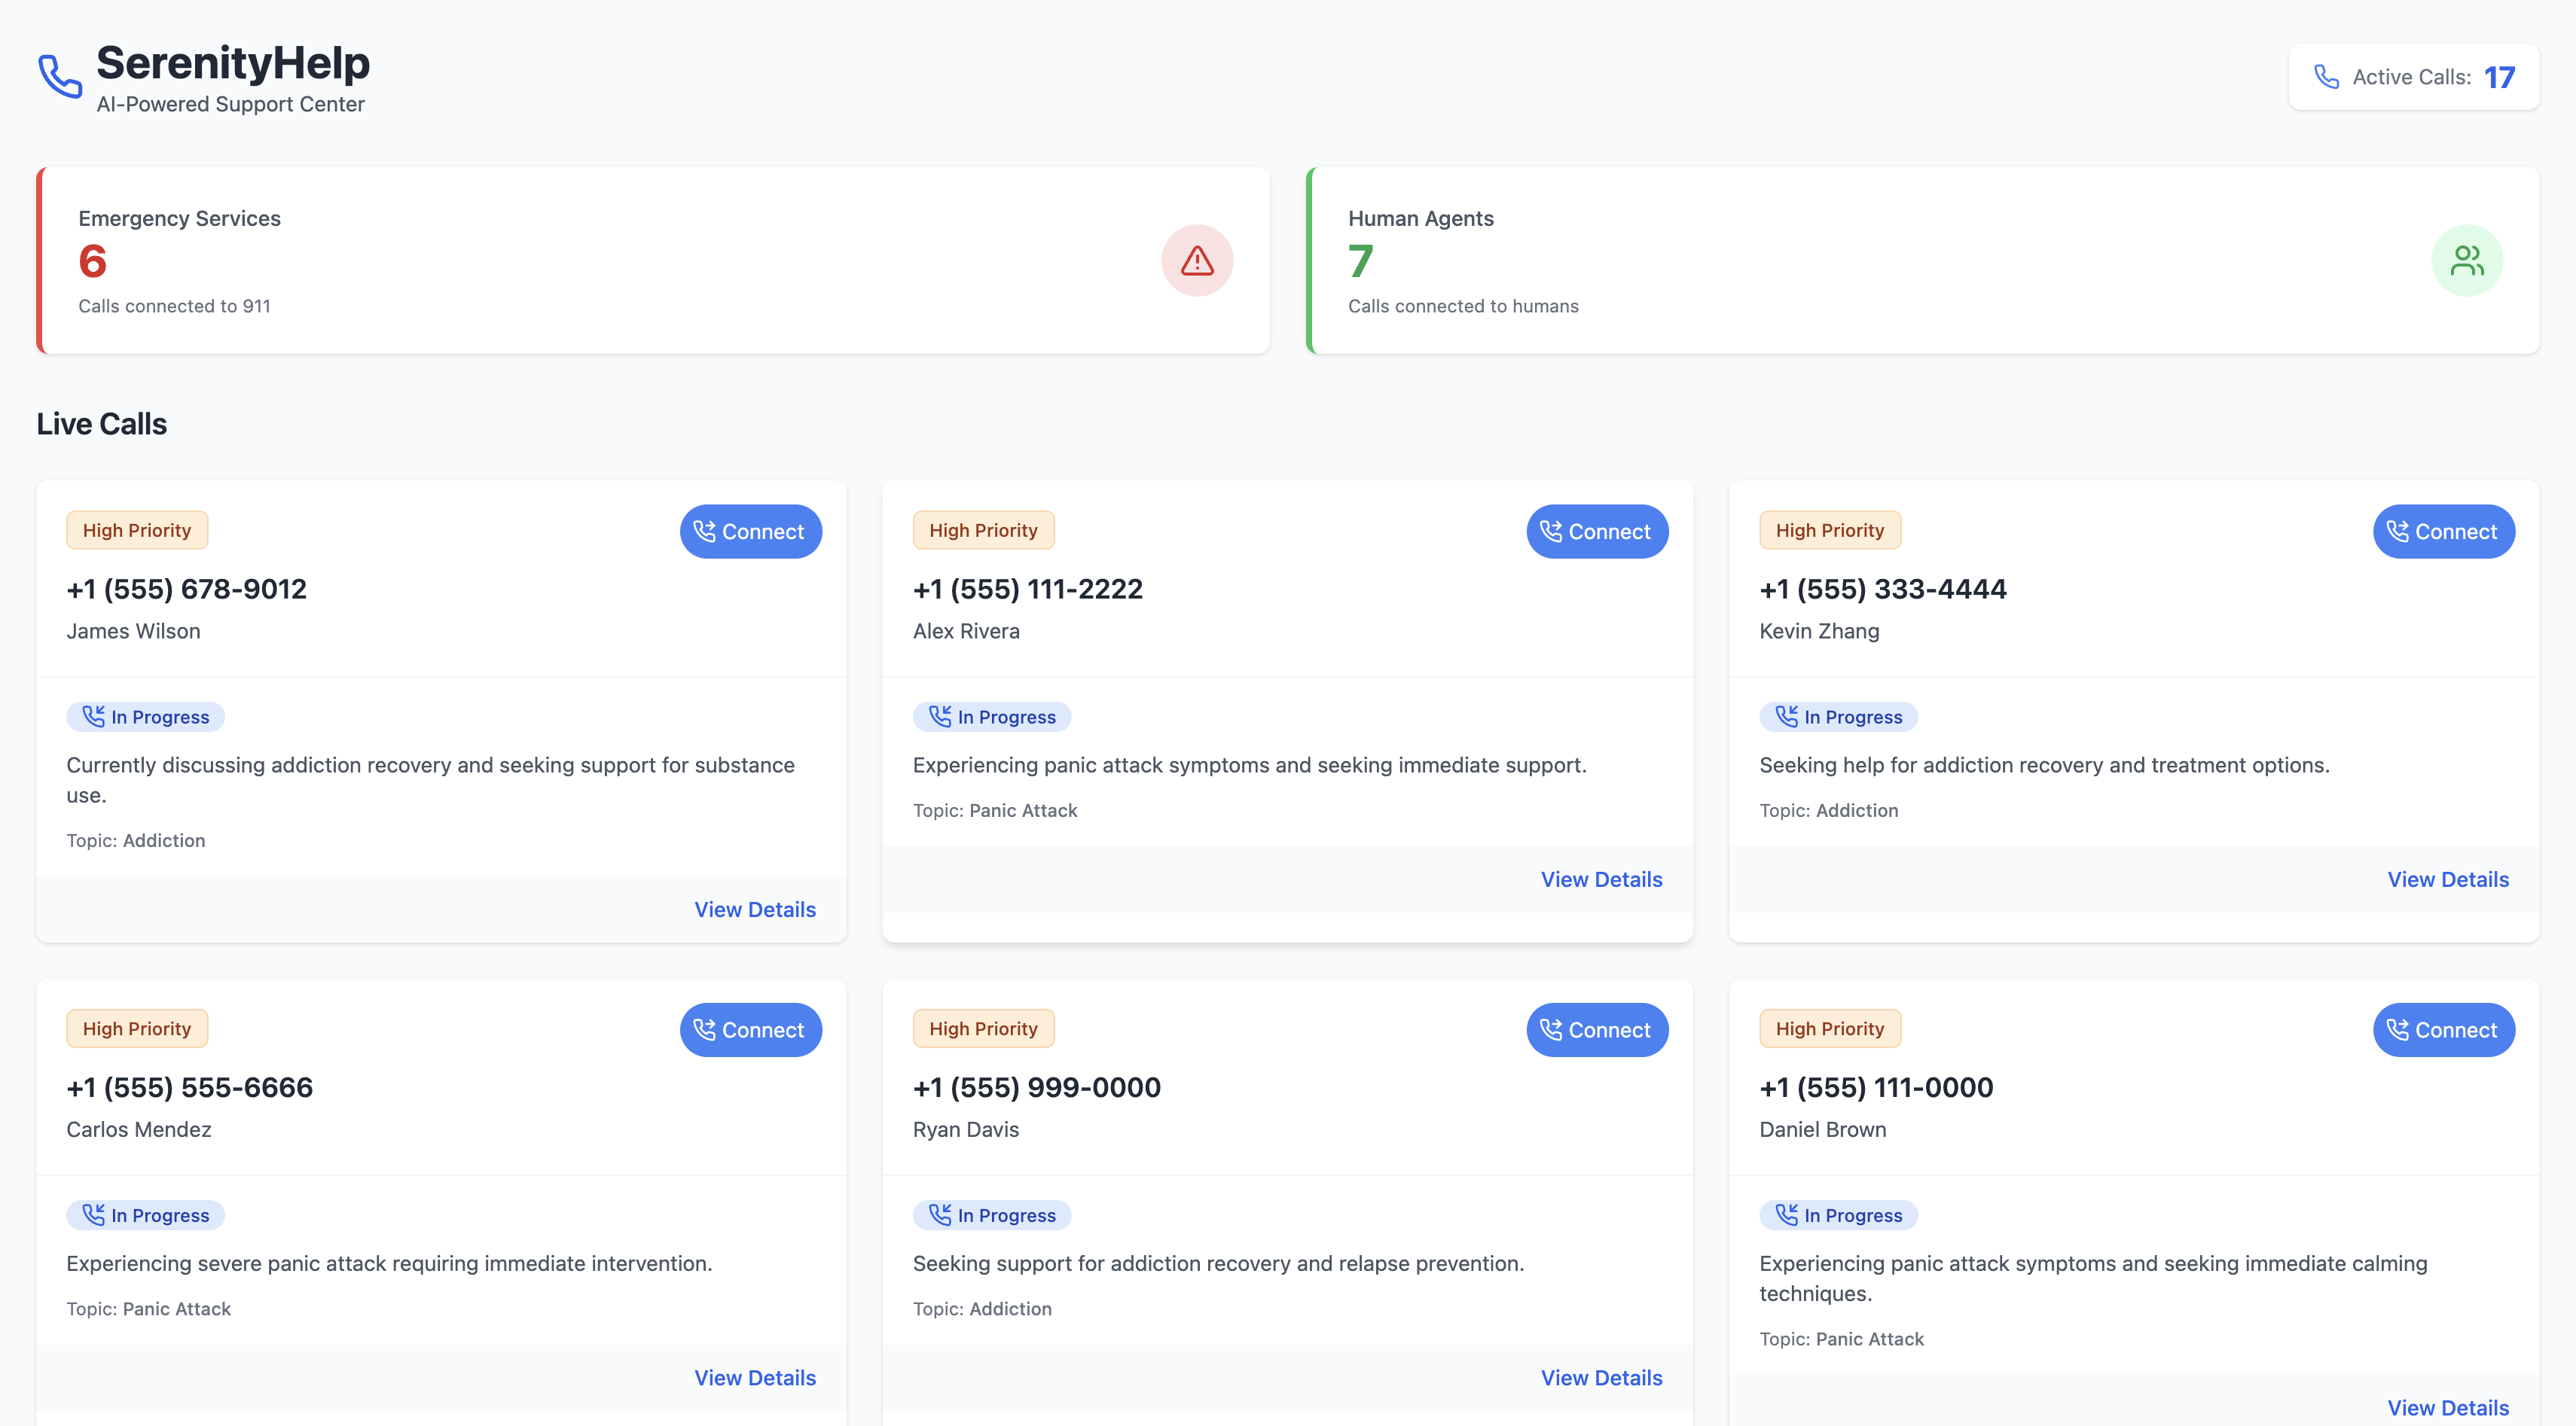This screenshot has width=2576, height=1426.
Task: Click the red emergency warning triangle icon
Action: pyautogui.click(x=1196, y=261)
